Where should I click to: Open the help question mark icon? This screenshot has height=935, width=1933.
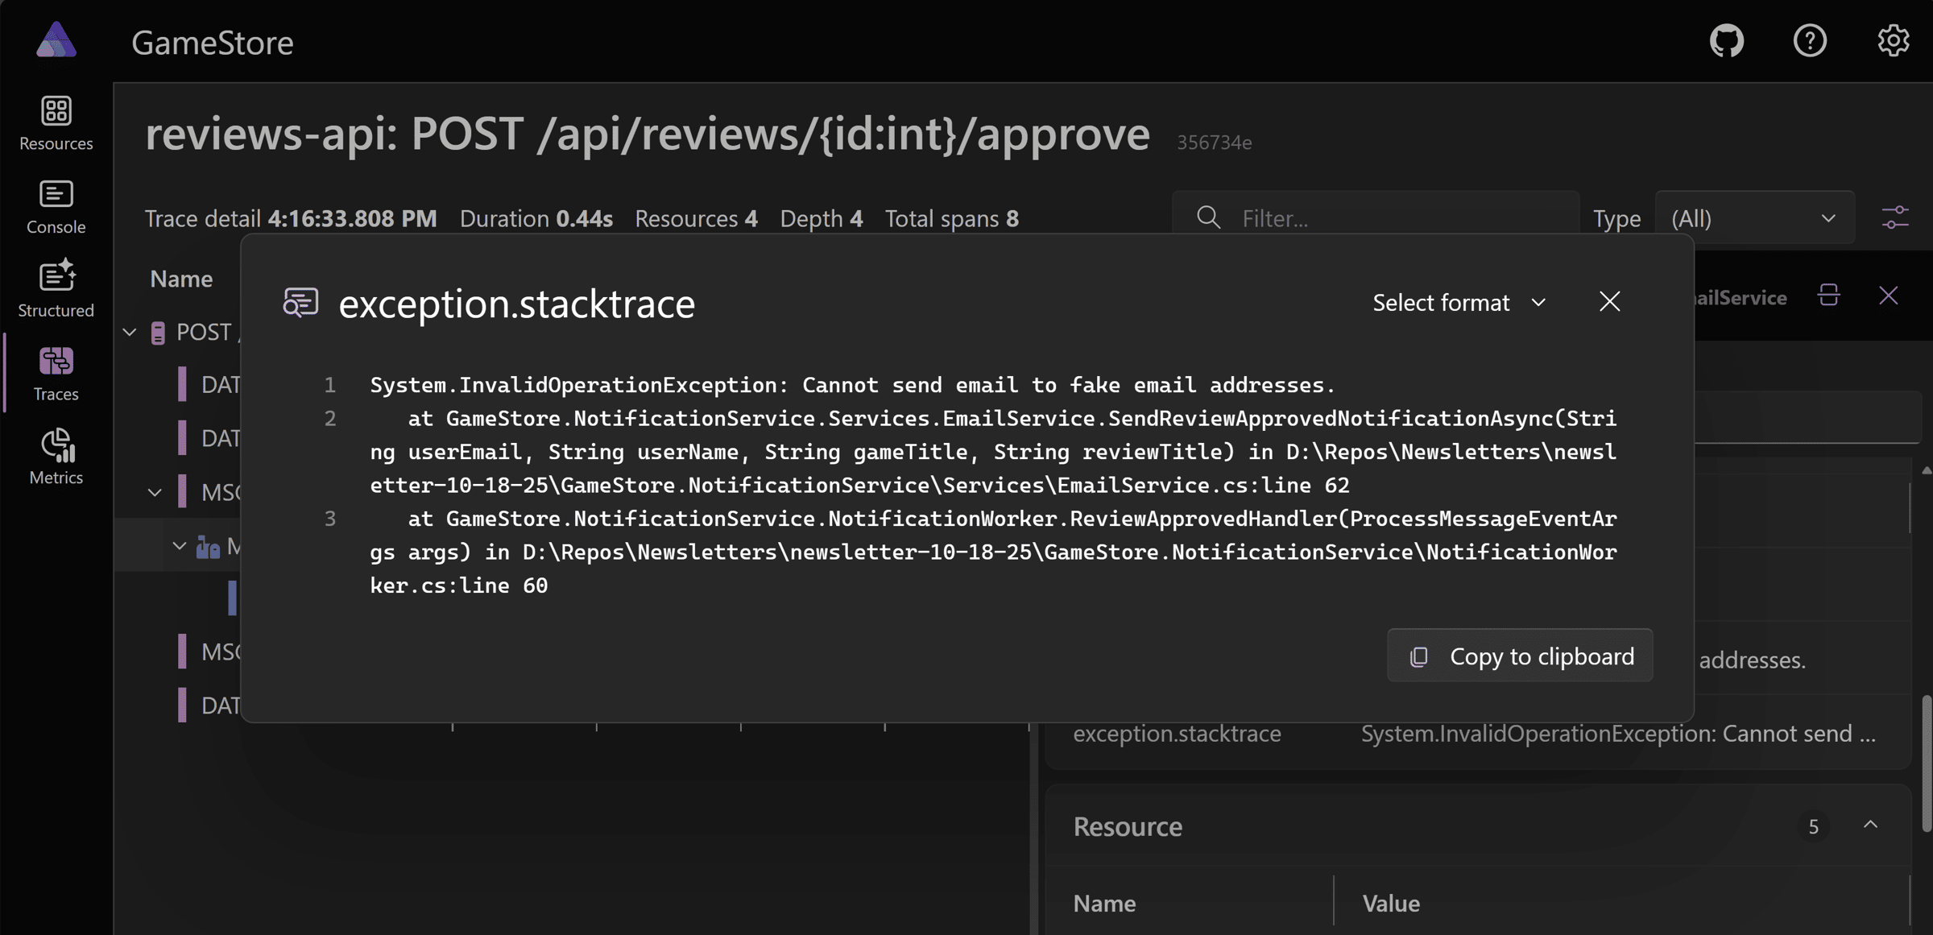1810,41
